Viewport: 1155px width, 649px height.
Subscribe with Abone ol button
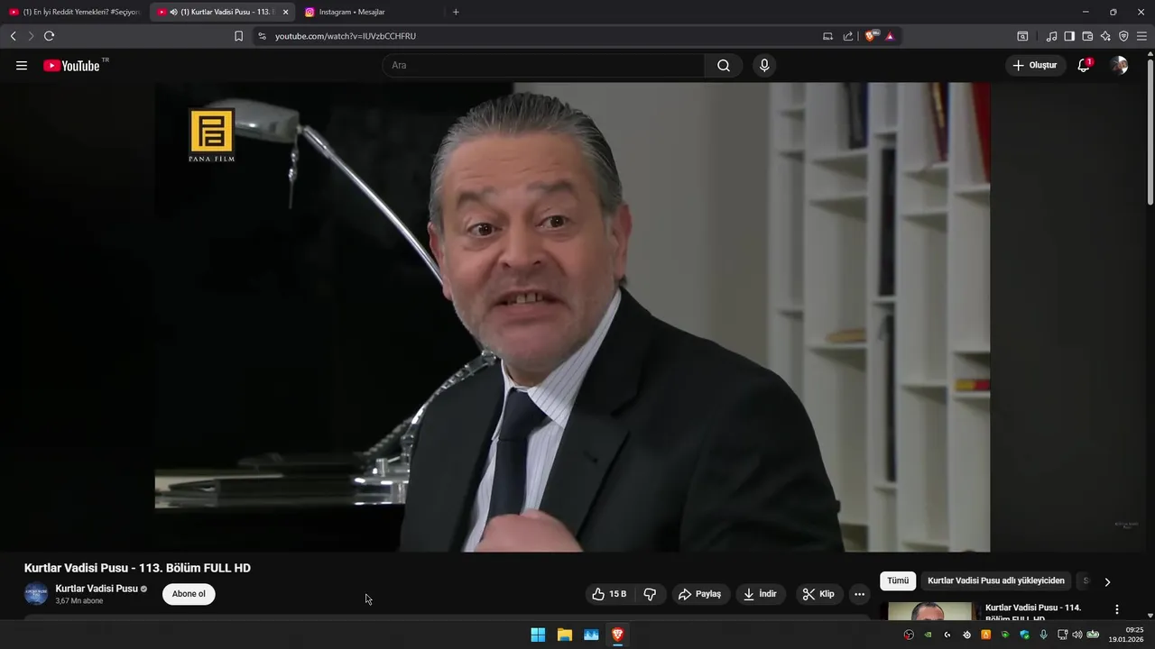(189, 594)
